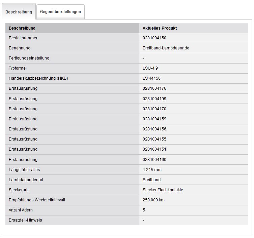Click the Beschreibung table column header
The image size is (254, 238).
coord(22,28)
